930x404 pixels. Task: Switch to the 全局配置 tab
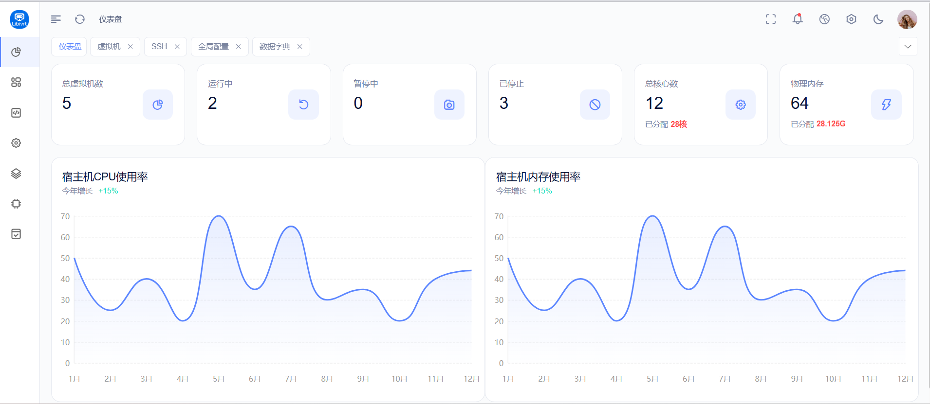[x=213, y=47]
